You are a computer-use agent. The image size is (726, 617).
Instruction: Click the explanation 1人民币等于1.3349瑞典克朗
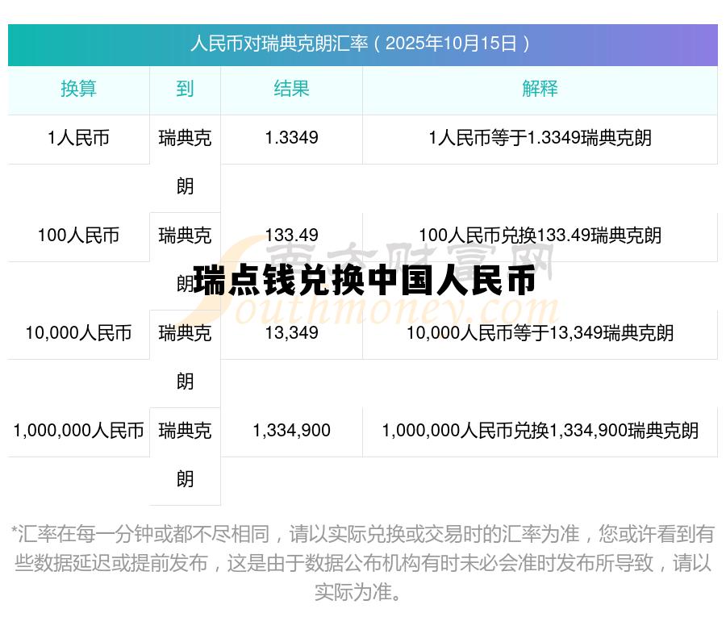tap(540, 140)
